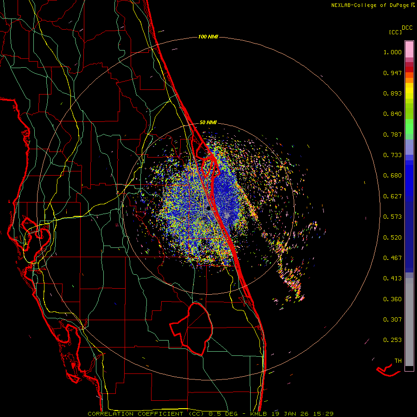Pick the large gray color scale segment
The height and width of the screenshot is (417, 417).
click(409, 322)
